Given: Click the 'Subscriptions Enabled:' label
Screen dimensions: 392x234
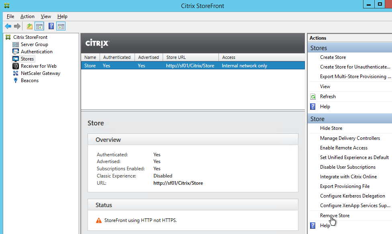Looking at the screenshot, I should 121,169.
